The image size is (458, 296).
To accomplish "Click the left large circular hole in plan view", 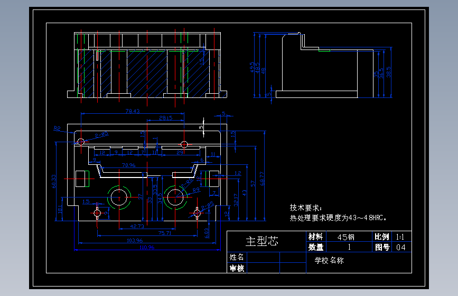I will [x=119, y=197].
